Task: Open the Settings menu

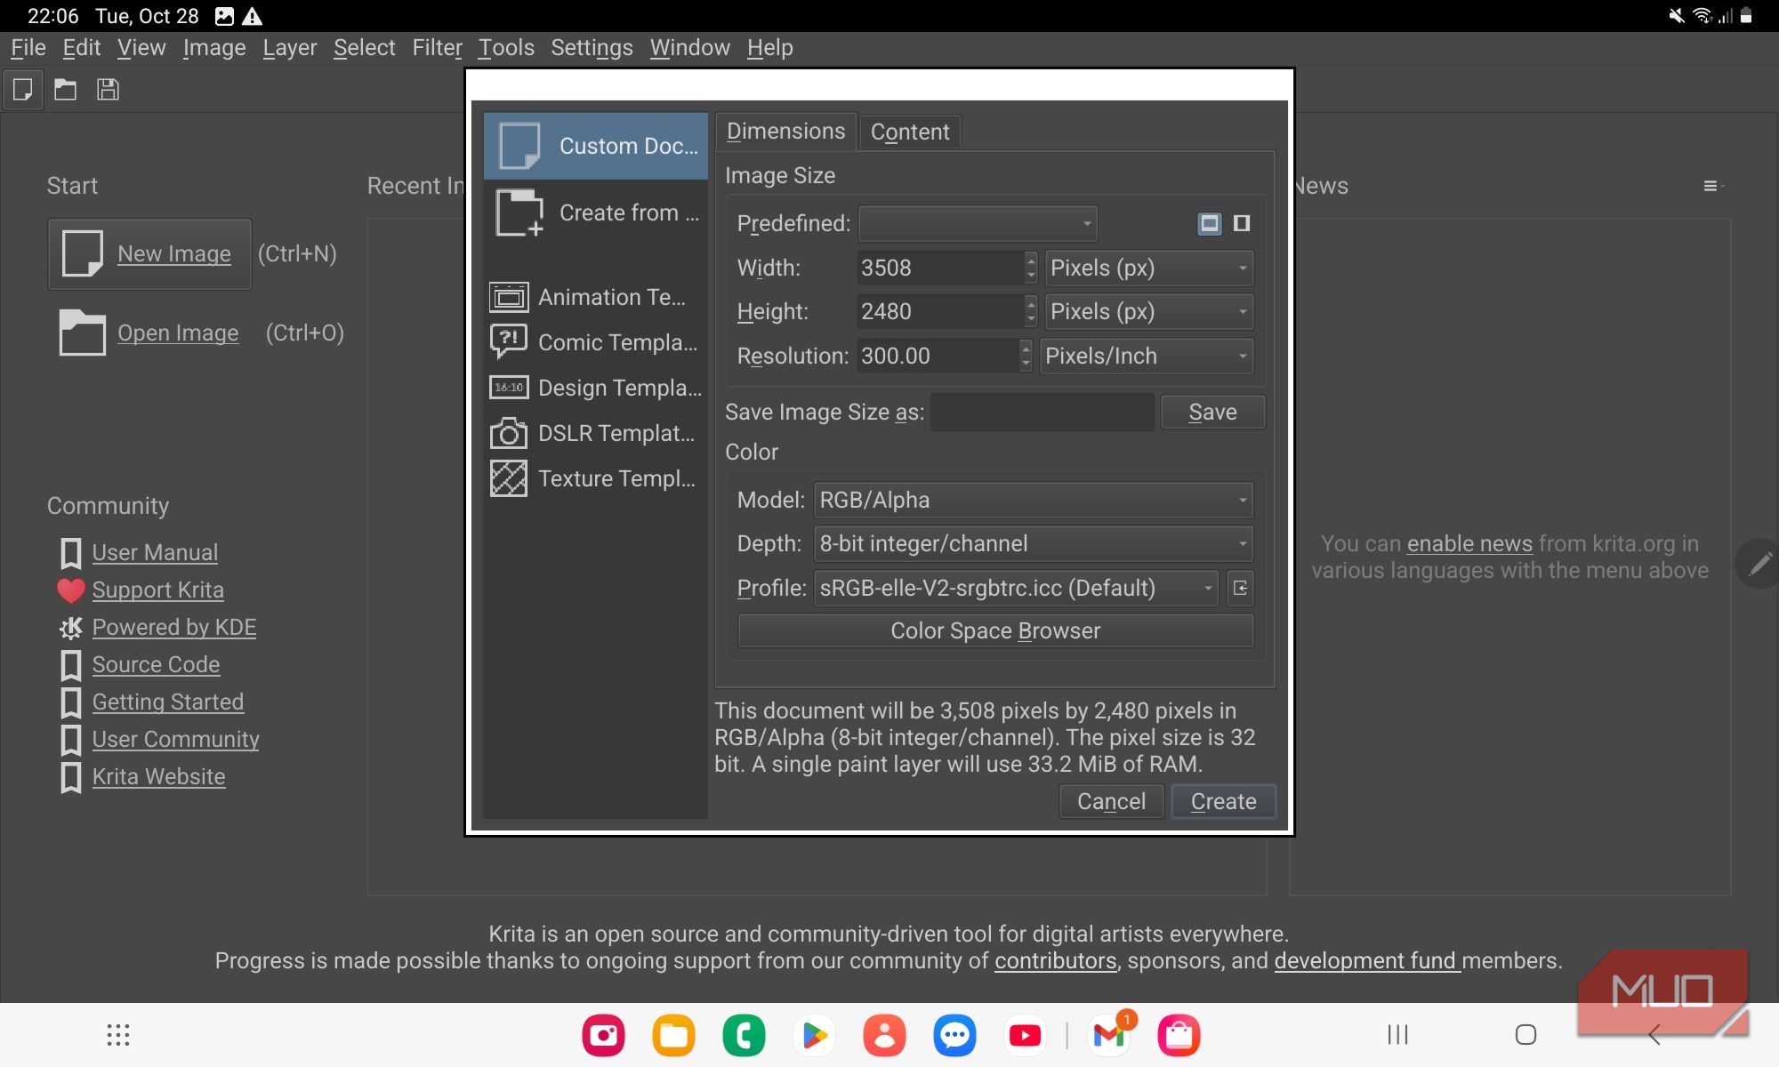Action: 592,47
